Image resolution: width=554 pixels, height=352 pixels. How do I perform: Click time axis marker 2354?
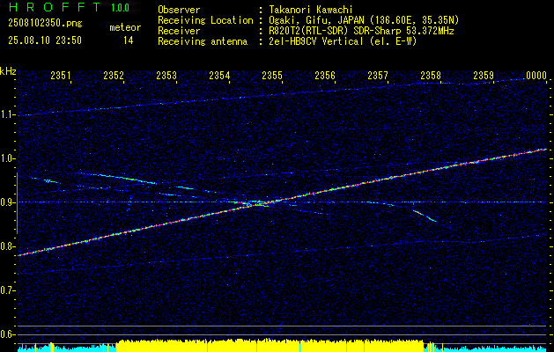(x=219, y=76)
